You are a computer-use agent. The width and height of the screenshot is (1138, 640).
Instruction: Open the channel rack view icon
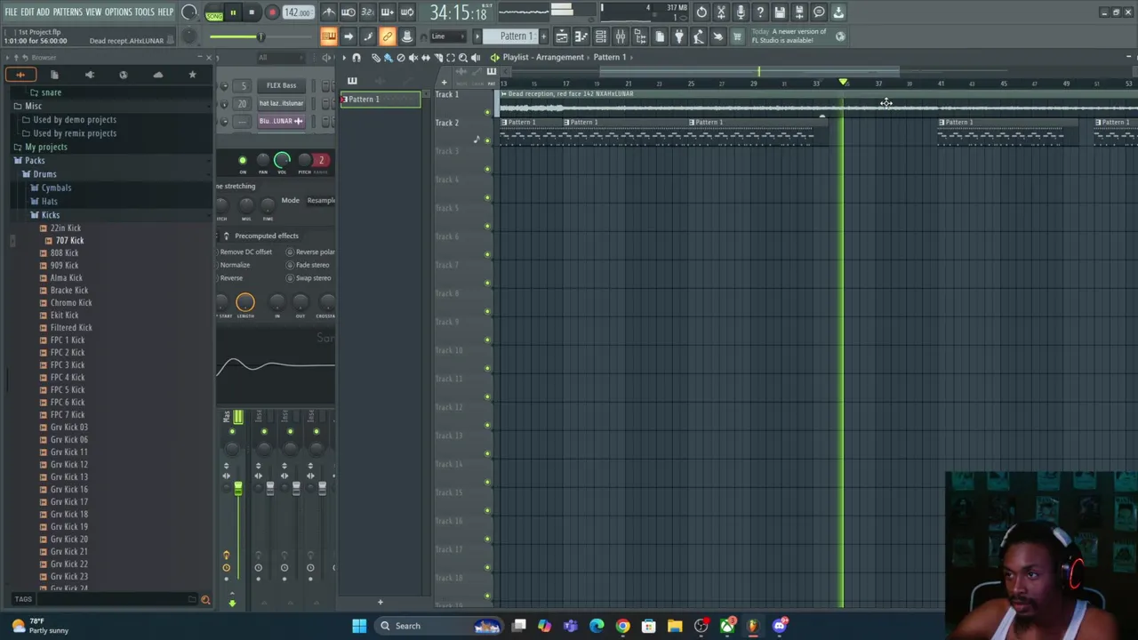[x=601, y=36]
